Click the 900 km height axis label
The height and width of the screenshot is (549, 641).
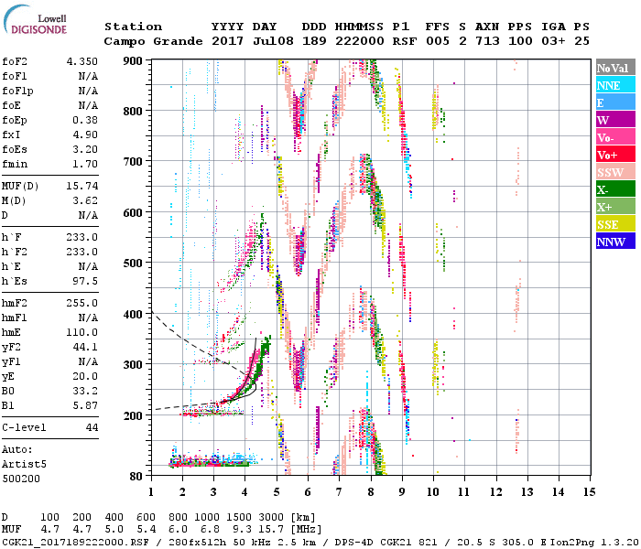(135, 61)
